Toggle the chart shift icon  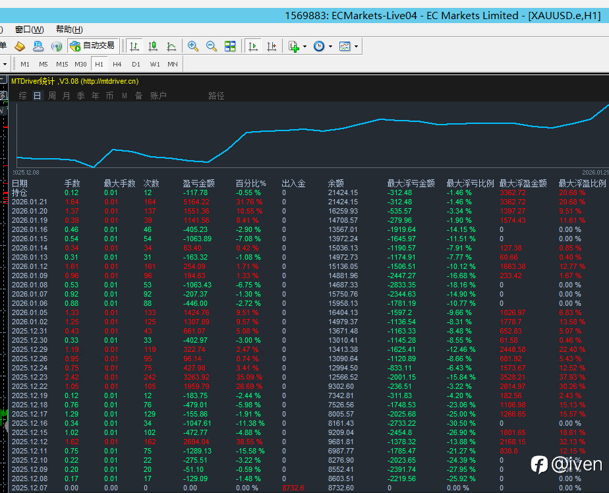271,46
